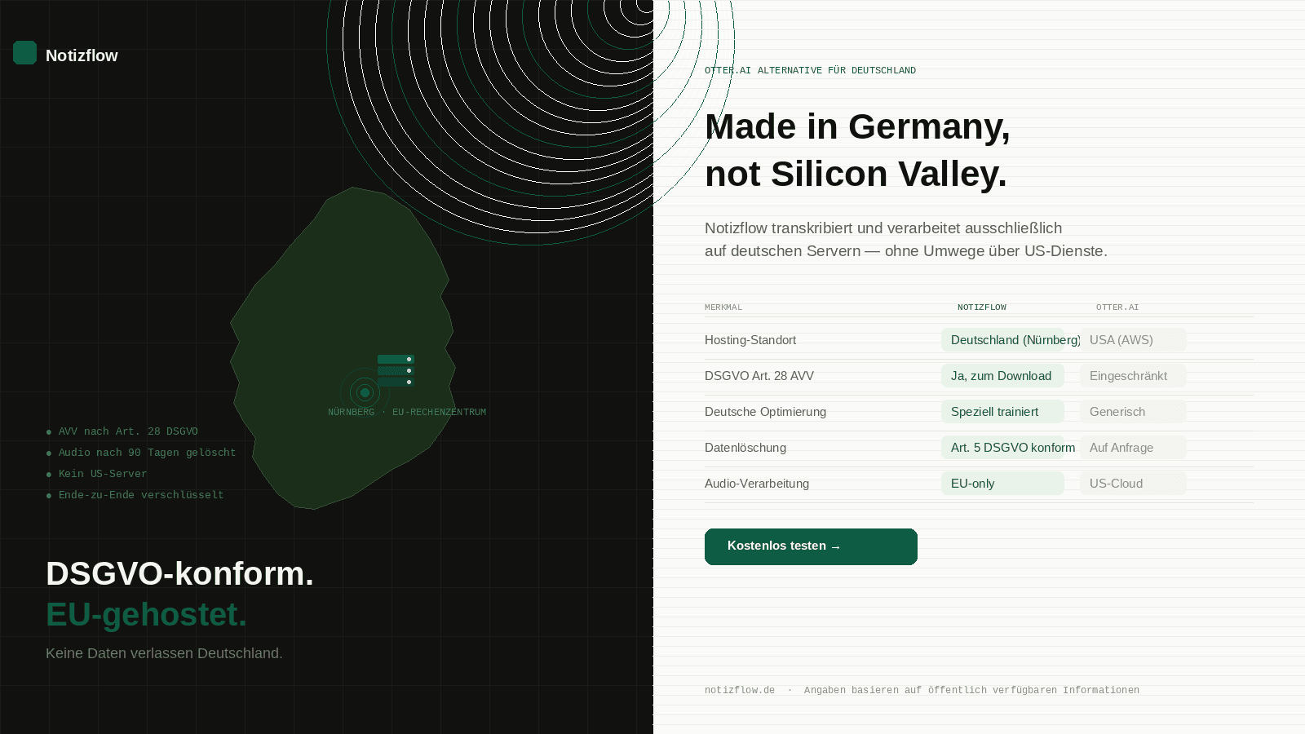Click 'USA (AWS)' cell
Image resolution: width=1305 pixels, height=734 pixels.
[1133, 340]
